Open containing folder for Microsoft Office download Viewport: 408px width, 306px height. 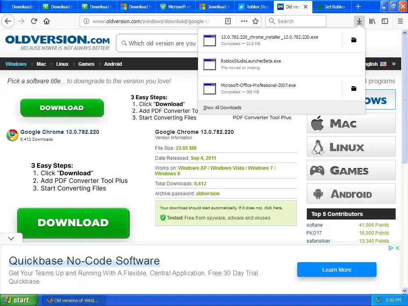coord(354,88)
